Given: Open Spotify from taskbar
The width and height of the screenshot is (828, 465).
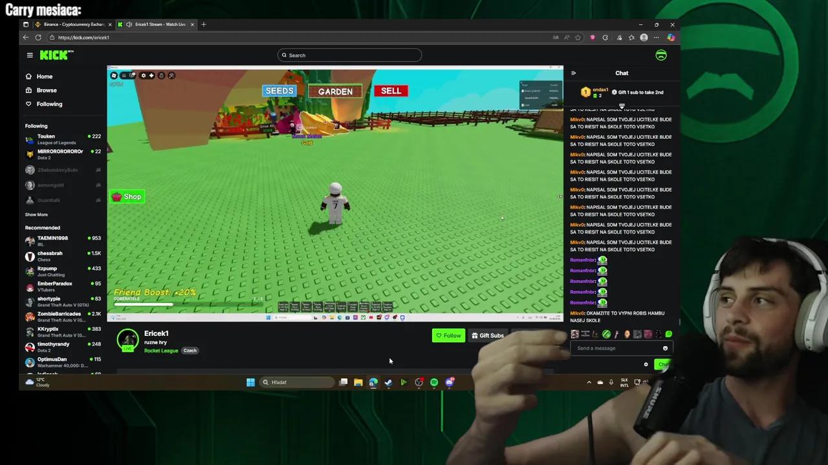Looking at the screenshot, I should 434,382.
